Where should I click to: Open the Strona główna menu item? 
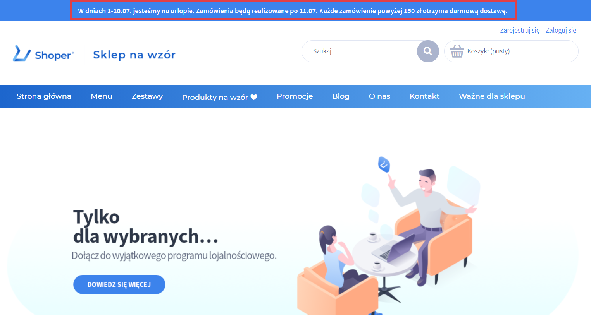(44, 96)
